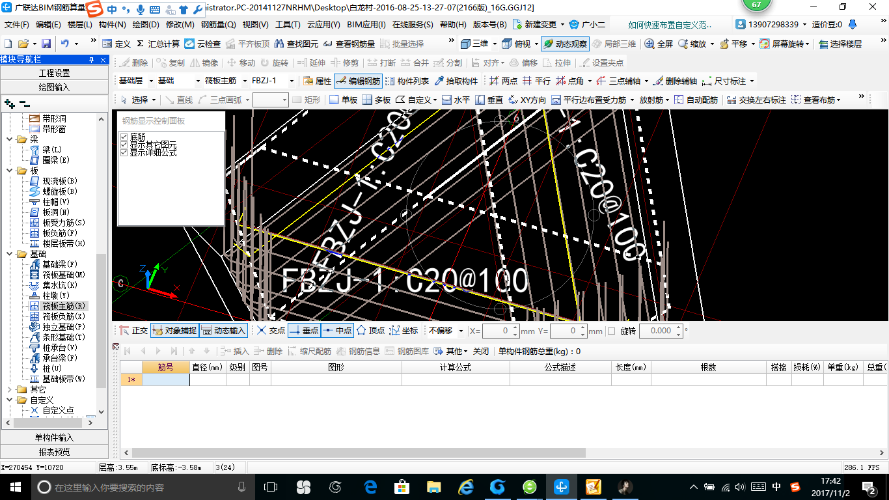The height and width of the screenshot is (500, 889).
Task: Uncheck 显示详细公式 checkbox
Action: [124, 152]
